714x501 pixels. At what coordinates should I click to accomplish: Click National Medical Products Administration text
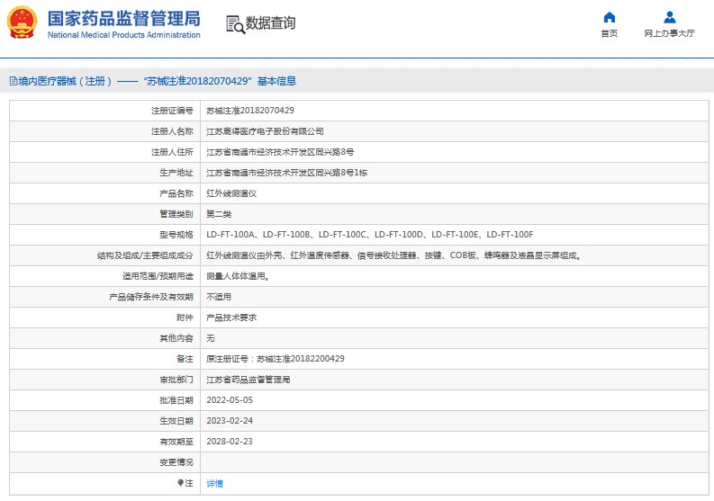coord(124,34)
